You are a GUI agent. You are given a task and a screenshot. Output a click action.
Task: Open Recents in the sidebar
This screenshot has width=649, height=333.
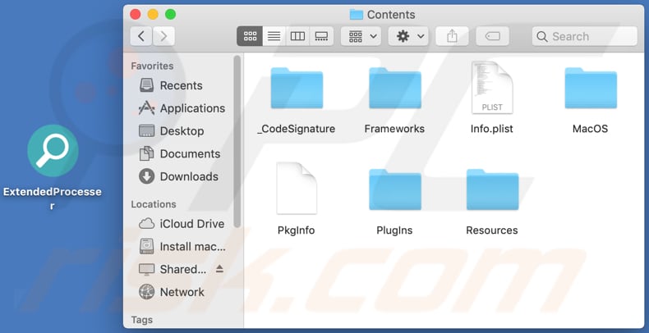coord(181,85)
